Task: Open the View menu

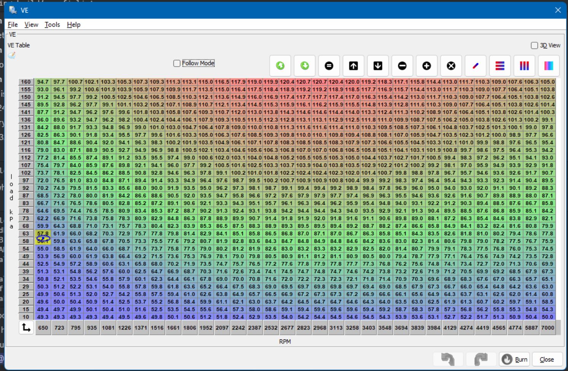Action: tap(31, 25)
